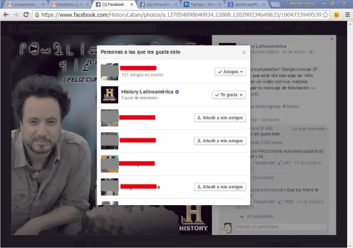
Task: Click the commenter avatar beside the comment box
Action: pyautogui.click(x=227, y=228)
